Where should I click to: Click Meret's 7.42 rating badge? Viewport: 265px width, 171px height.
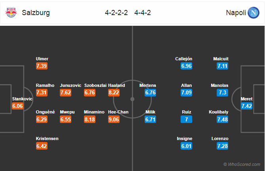[246, 106]
